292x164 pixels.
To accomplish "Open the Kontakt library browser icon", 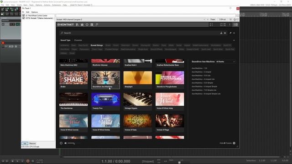I will click(x=77, y=25).
